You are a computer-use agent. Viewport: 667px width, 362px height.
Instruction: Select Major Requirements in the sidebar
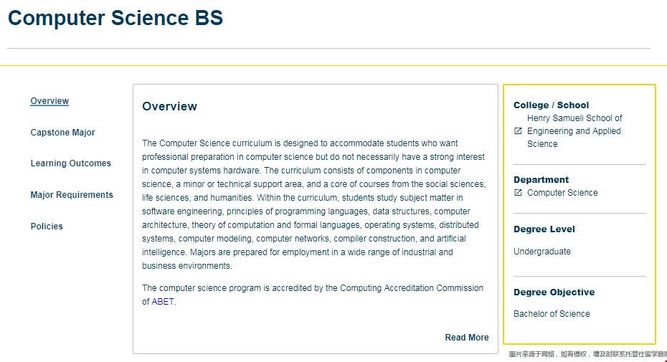(x=72, y=195)
